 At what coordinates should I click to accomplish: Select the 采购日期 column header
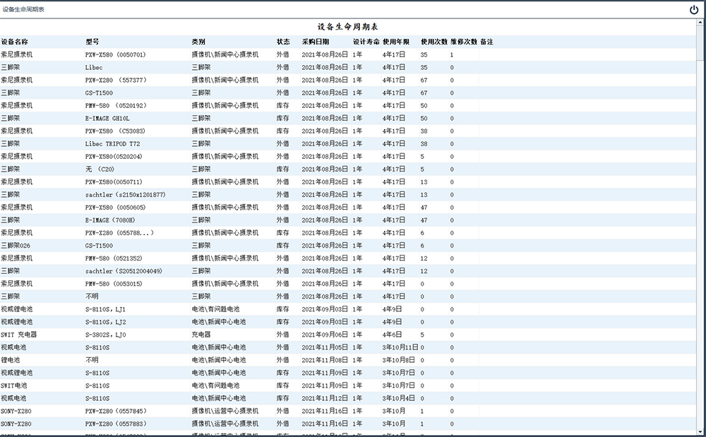click(x=315, y=42)
